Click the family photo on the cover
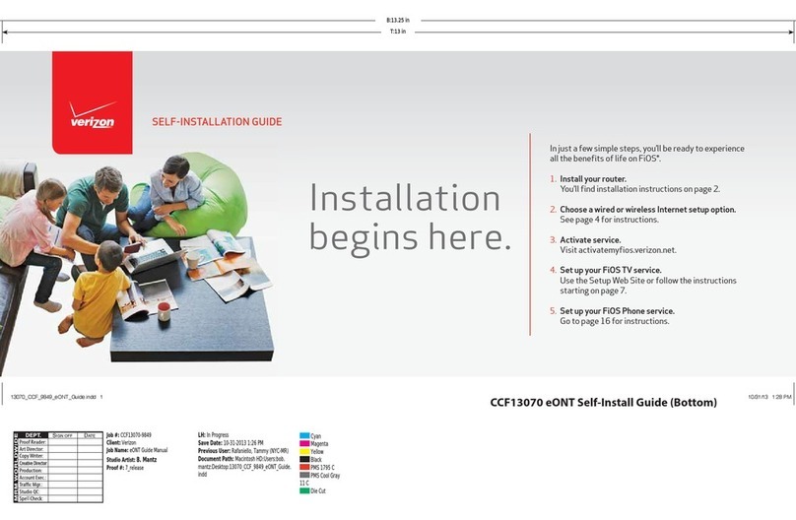Screen dimensions: 796x520 (137, 259)
